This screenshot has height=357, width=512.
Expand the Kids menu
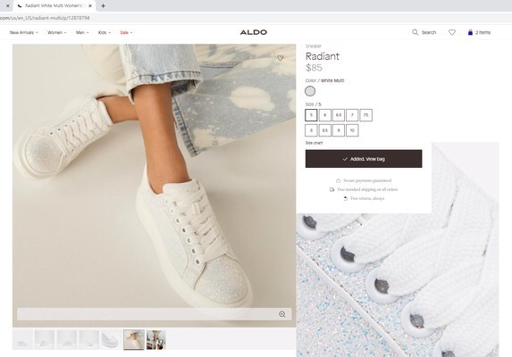(105, 33)
